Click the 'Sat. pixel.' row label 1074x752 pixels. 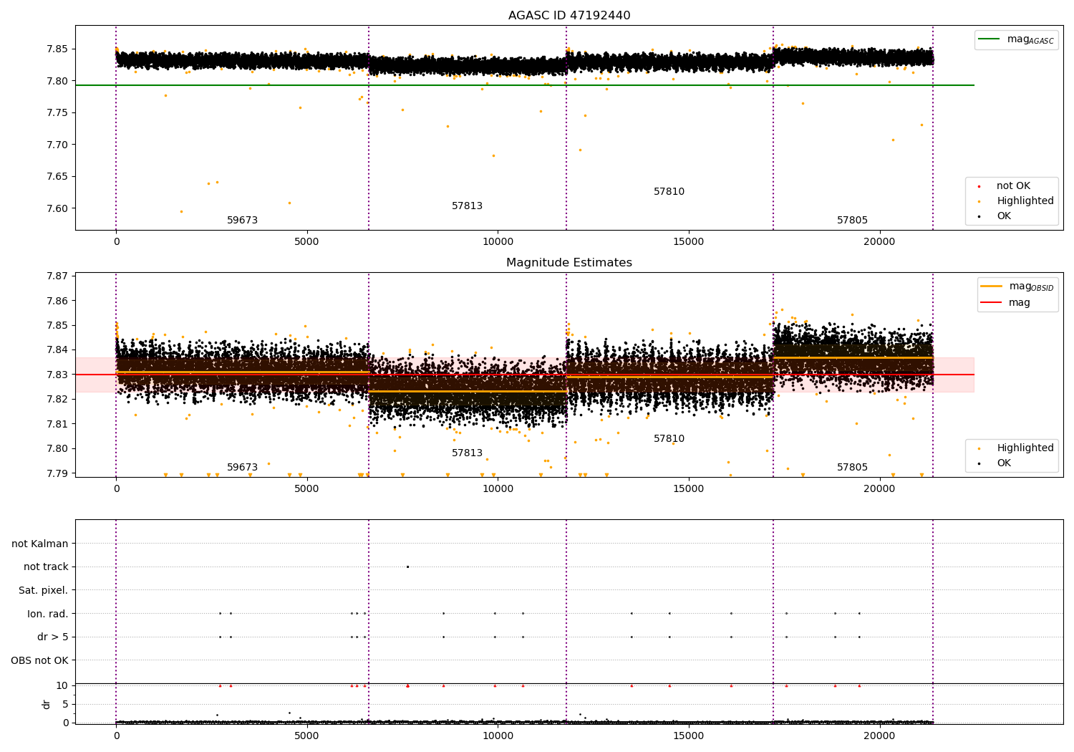[x=44, y=591]
